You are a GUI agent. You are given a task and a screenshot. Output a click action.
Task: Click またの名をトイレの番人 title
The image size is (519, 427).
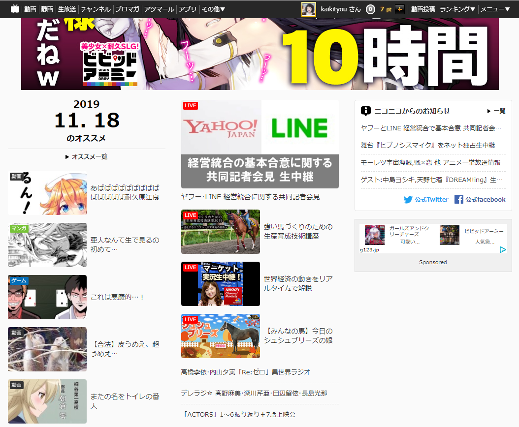[x=125, y=401]
